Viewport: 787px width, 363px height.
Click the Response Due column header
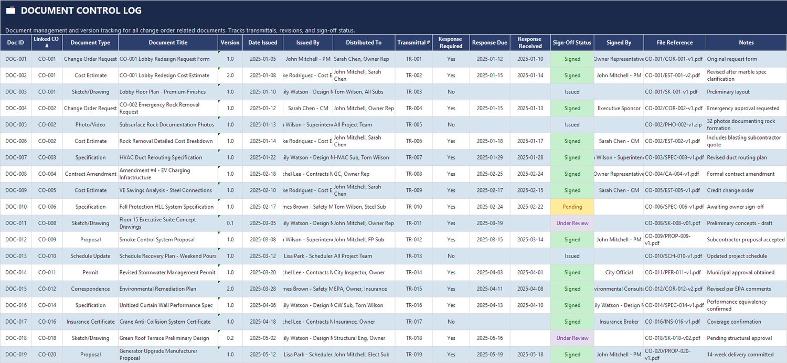(x=490, y=42)
